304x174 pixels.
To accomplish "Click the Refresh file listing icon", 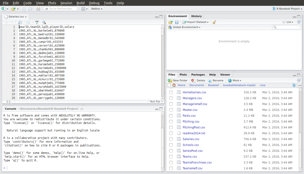I will 299,80.
